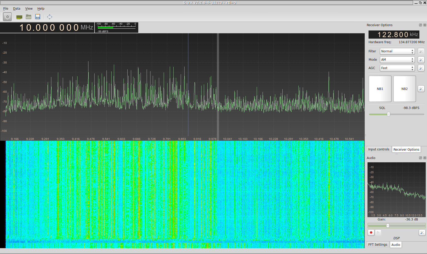The height and width of the screenshot is (254, 427).
Task: Switch to the FFT Settings tab
Action: click(x=377, y=245)
